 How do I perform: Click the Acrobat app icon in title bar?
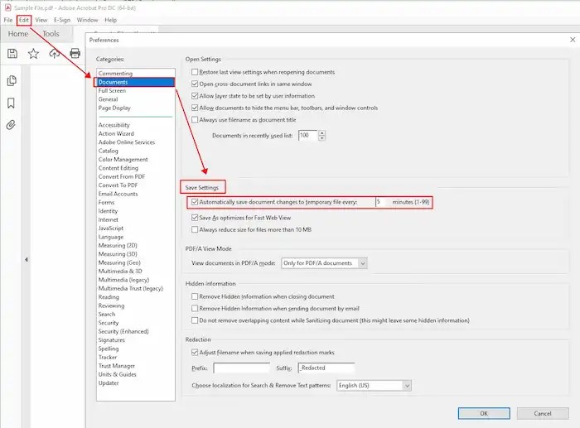(7, 7)
